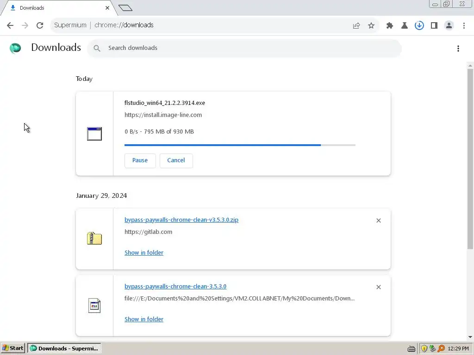Click the share page icon in address bar
Viewport: 474px width, 355px height.
(x=356, y=26)
